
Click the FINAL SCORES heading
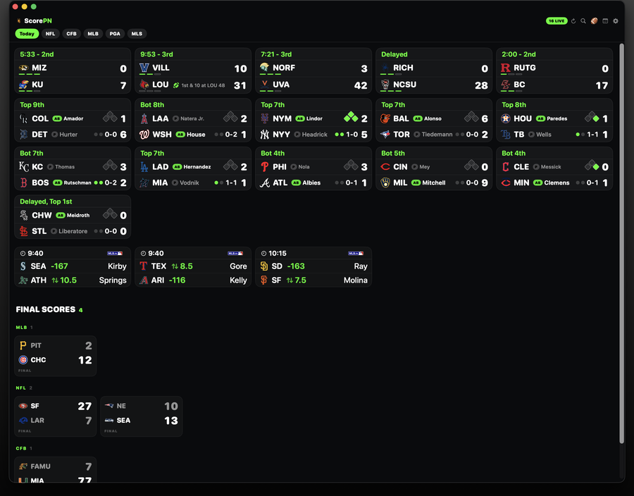(x=45, y=309)
